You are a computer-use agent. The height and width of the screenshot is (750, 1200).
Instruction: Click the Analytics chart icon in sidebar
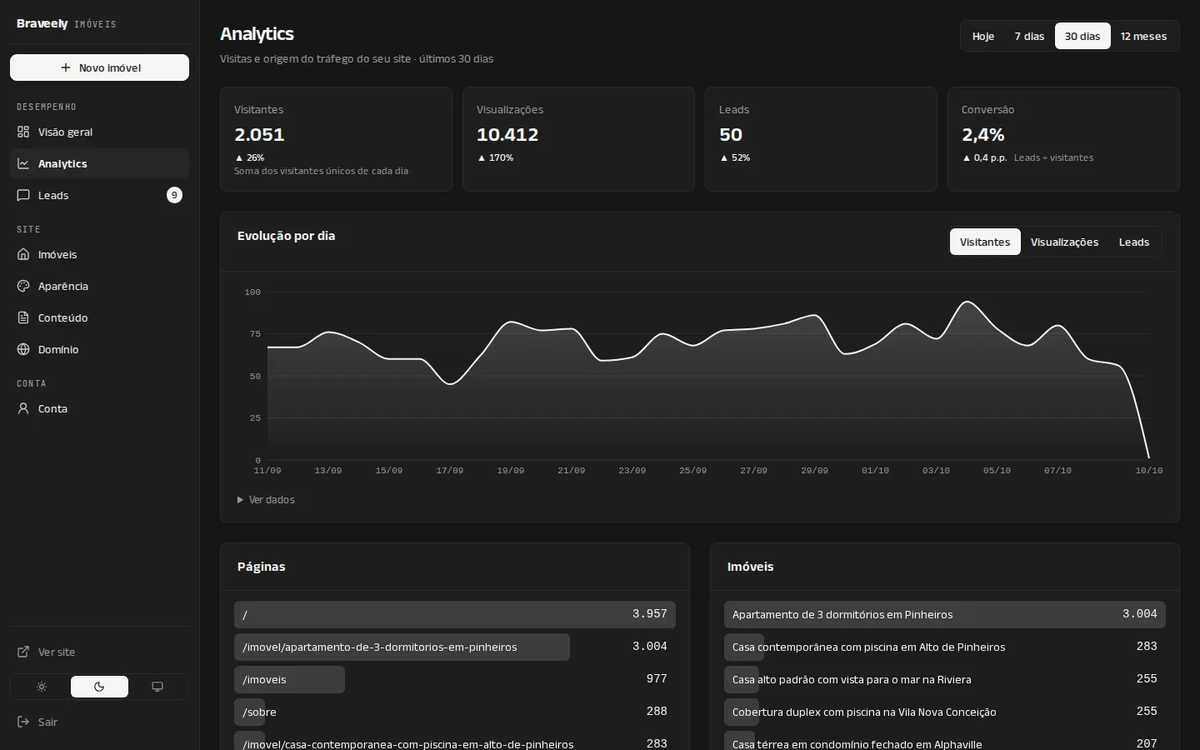coord(23,163)
